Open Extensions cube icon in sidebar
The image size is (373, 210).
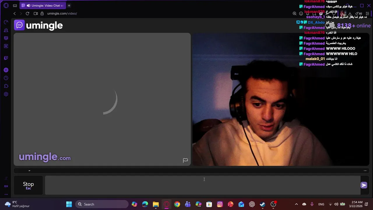[x=6, y=86]
